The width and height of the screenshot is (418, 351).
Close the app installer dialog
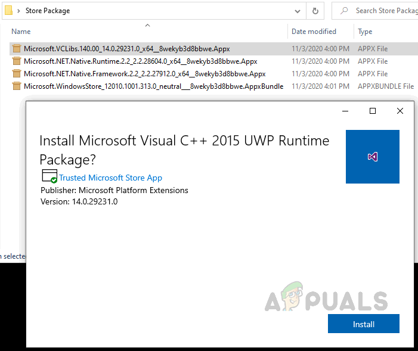click(x=400, y=111)
